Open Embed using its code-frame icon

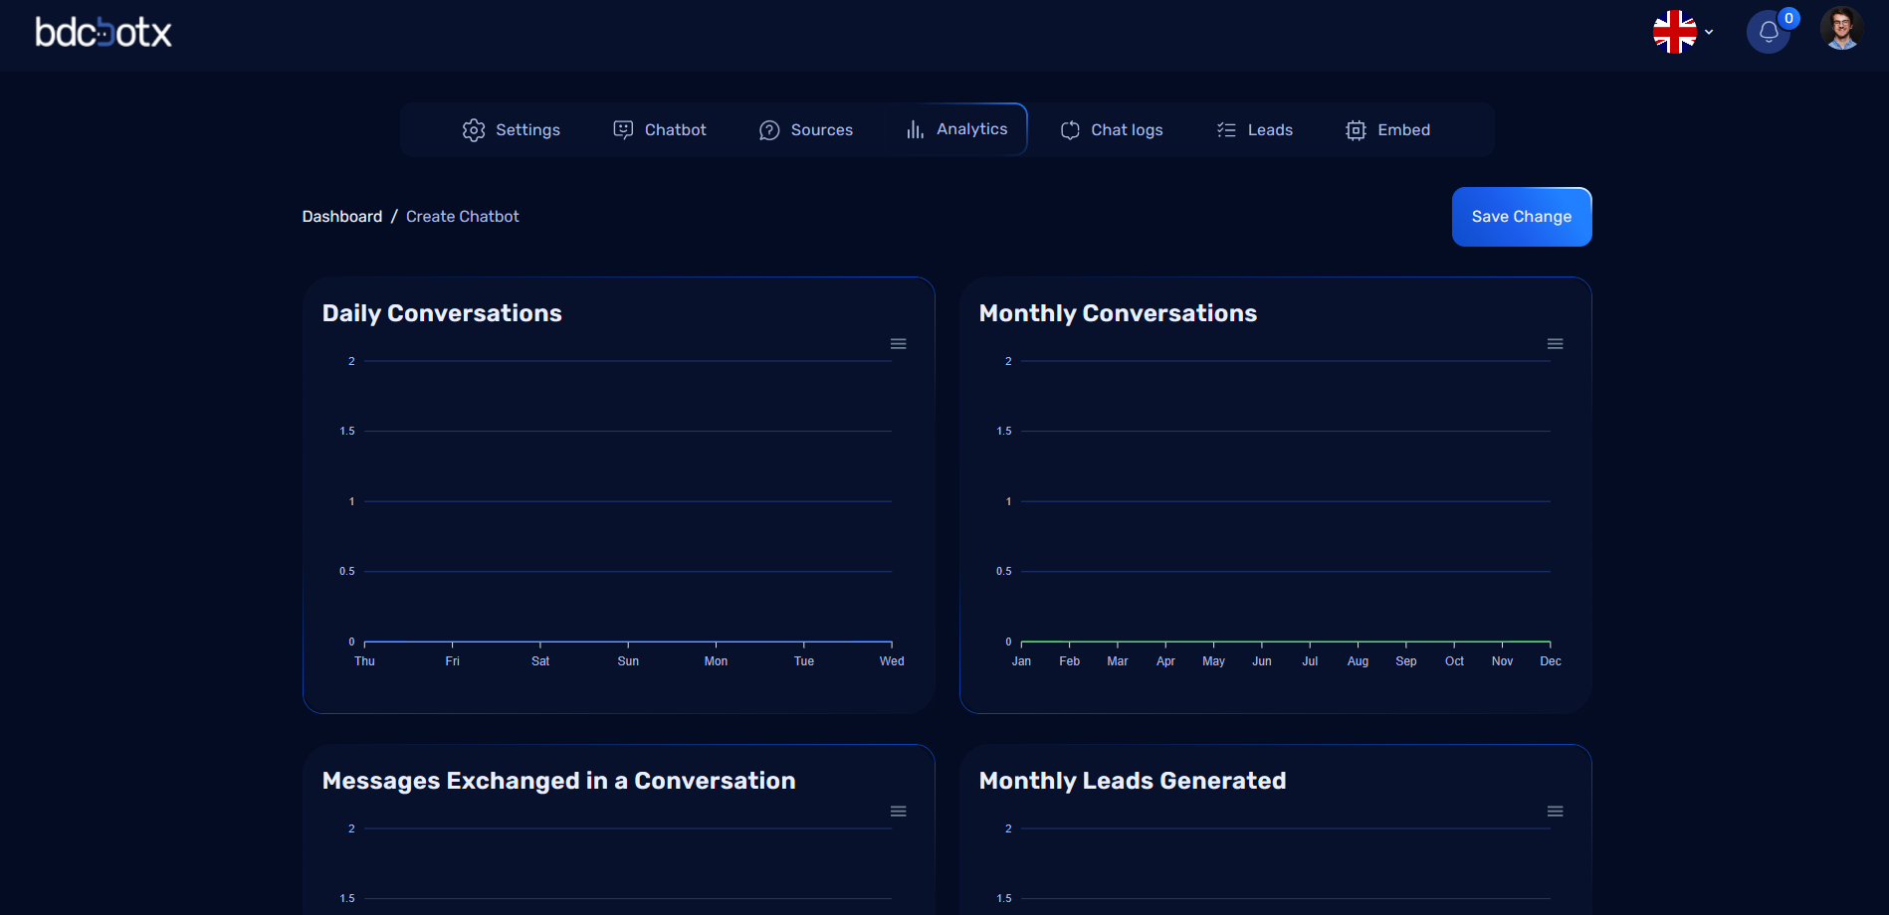point(1355,129)
